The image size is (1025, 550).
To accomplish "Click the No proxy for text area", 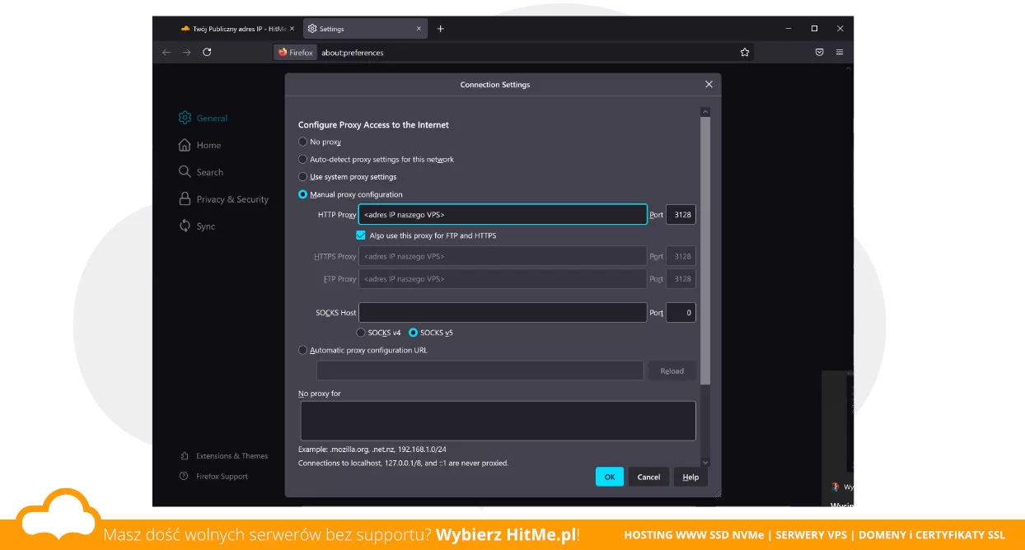I will pyautogui.click(x=498, y=421).
